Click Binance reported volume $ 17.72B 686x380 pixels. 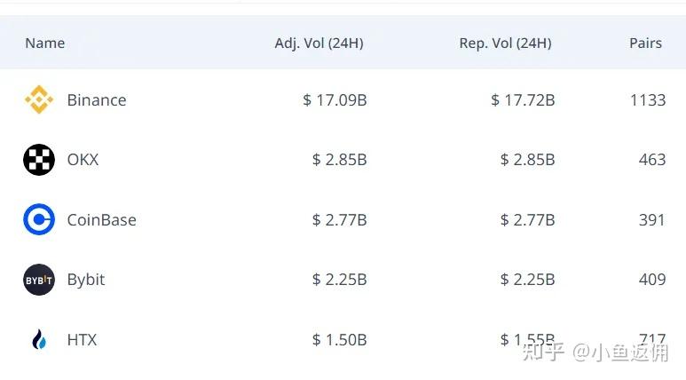(523, 100)
